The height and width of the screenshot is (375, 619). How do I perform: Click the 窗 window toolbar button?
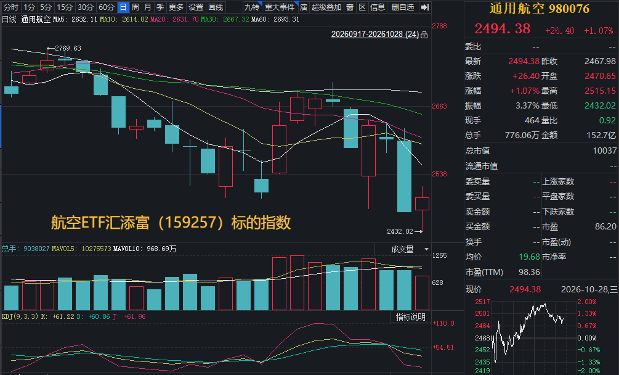point(350,7)
